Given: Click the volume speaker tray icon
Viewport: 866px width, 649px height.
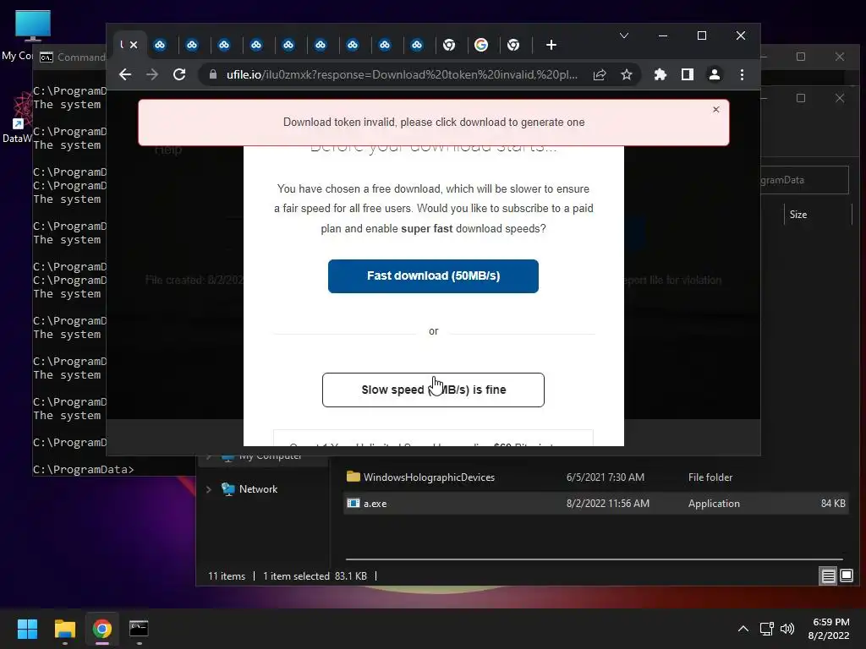Looking at the screenshot, I should coord(787,629).
